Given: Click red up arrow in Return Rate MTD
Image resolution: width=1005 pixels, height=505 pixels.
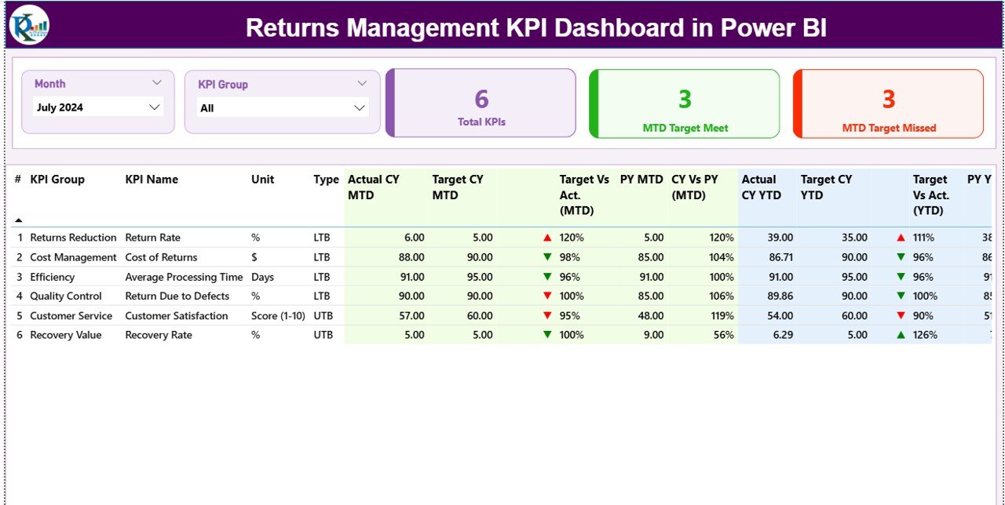Looking at the screenshot, I should pos(547,238).
